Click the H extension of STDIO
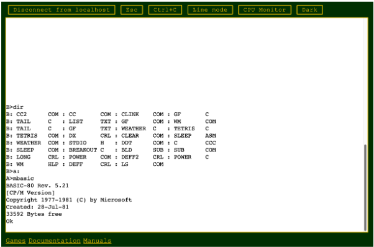The image size is (374, 247). point(102,143)
